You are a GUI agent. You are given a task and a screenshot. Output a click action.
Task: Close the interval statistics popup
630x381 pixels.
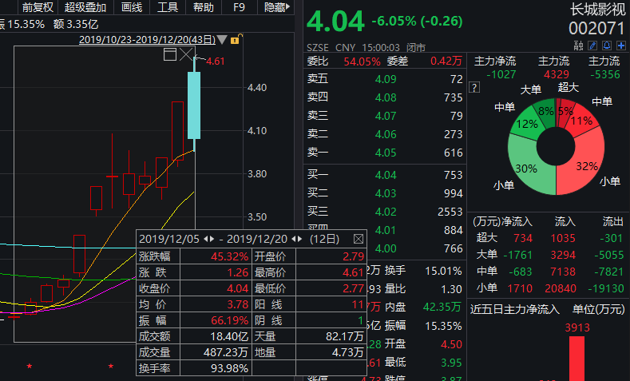click(359, 239)
